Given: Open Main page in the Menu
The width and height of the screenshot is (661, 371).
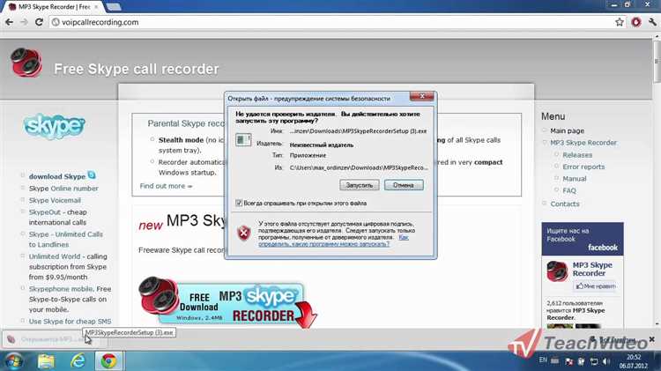Looking at the screenshot, I should pyautogui.click(x=567, y=130).
